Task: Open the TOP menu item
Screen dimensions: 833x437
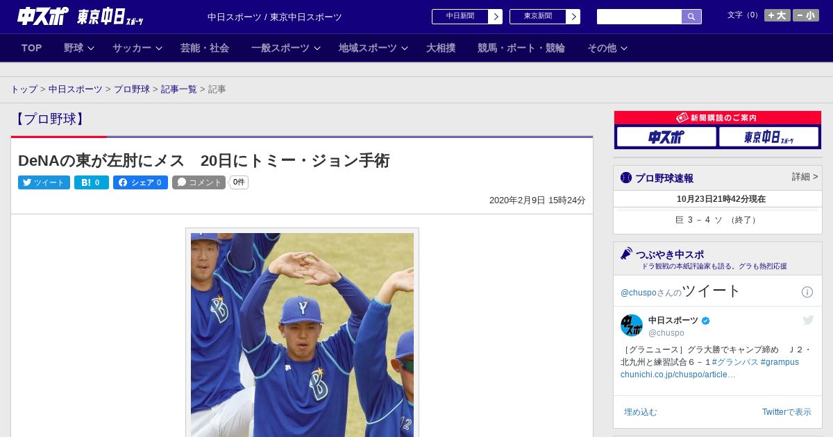Action: coord(32,48)
